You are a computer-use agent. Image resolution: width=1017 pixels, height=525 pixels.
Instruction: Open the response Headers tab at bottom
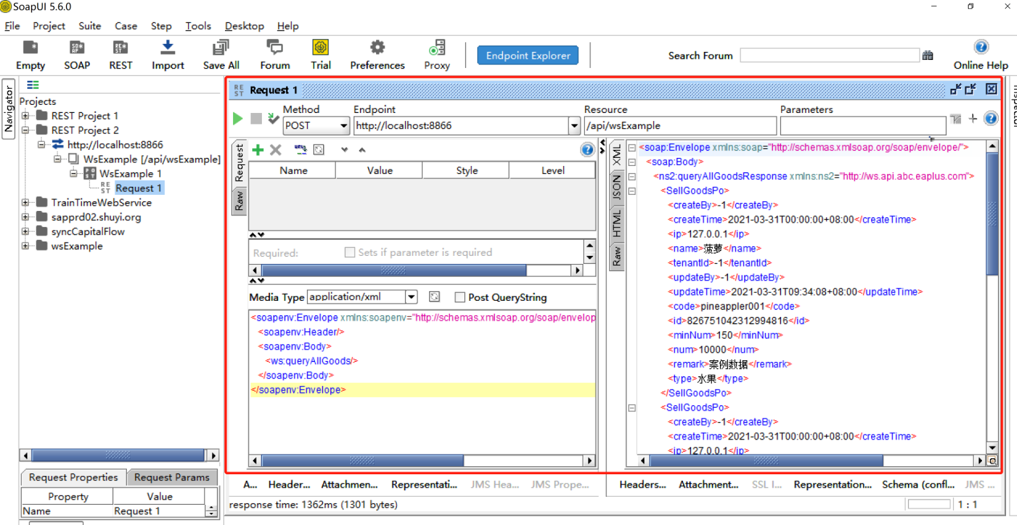642,485
